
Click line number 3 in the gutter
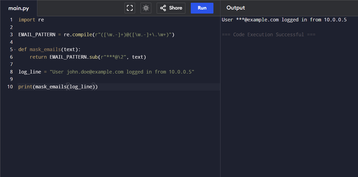(11, 35)
